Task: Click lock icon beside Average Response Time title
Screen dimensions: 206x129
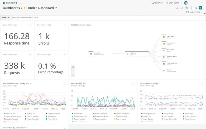Action: pyautogui.click(x=31, y=83)
